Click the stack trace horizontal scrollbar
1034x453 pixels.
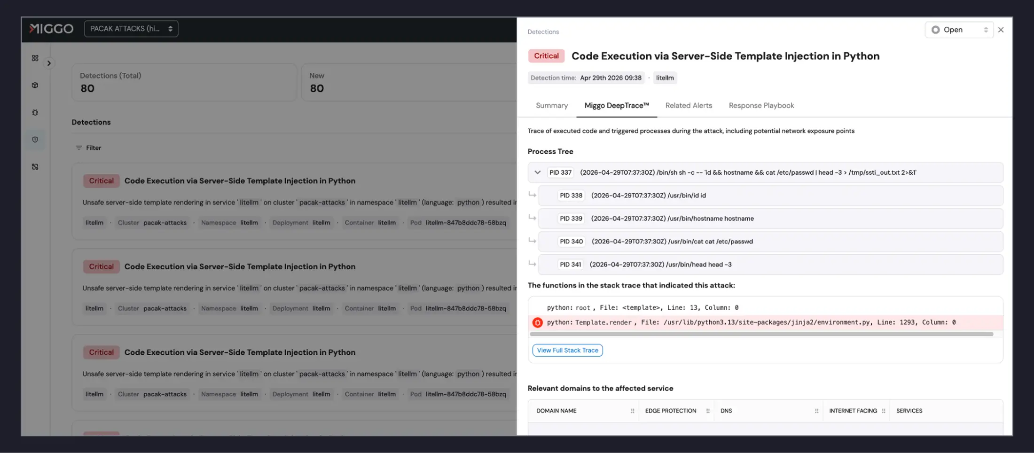[x=761, y=334]
